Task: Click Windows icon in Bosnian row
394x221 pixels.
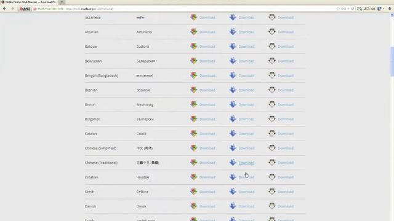Action: (193, 90)
